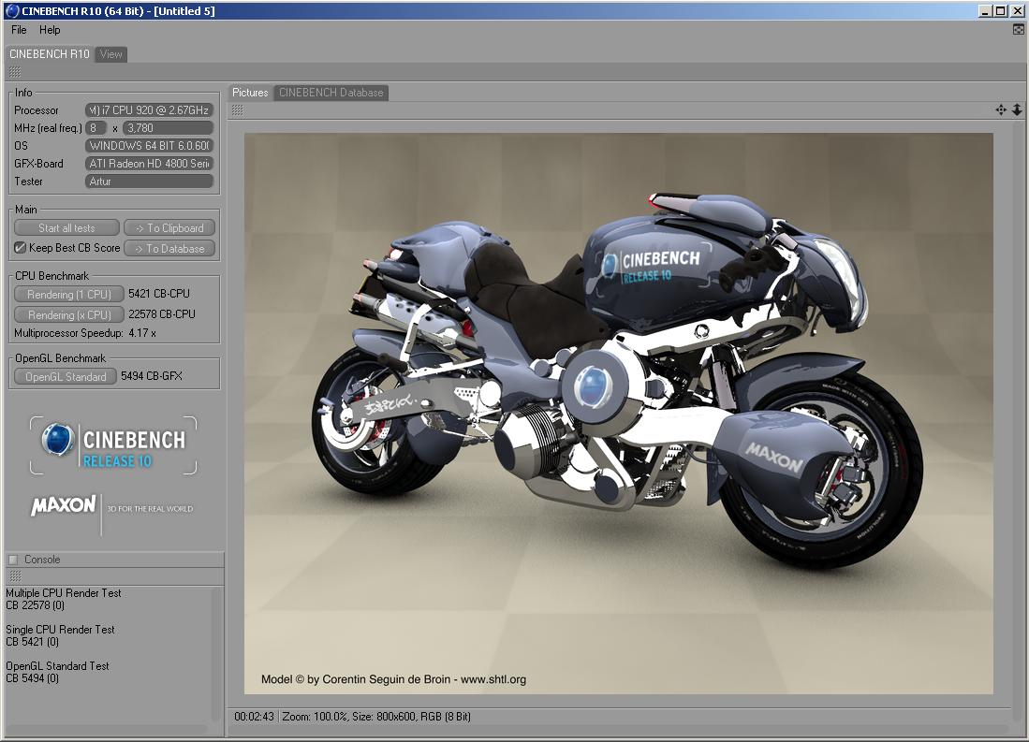
Task: Open the File menu
Action: (19, 30)
